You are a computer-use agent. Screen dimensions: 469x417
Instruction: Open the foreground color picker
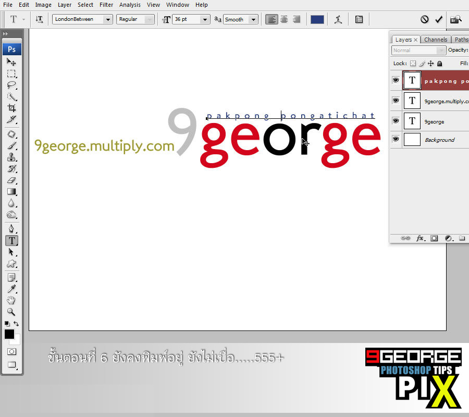[9, 334]
